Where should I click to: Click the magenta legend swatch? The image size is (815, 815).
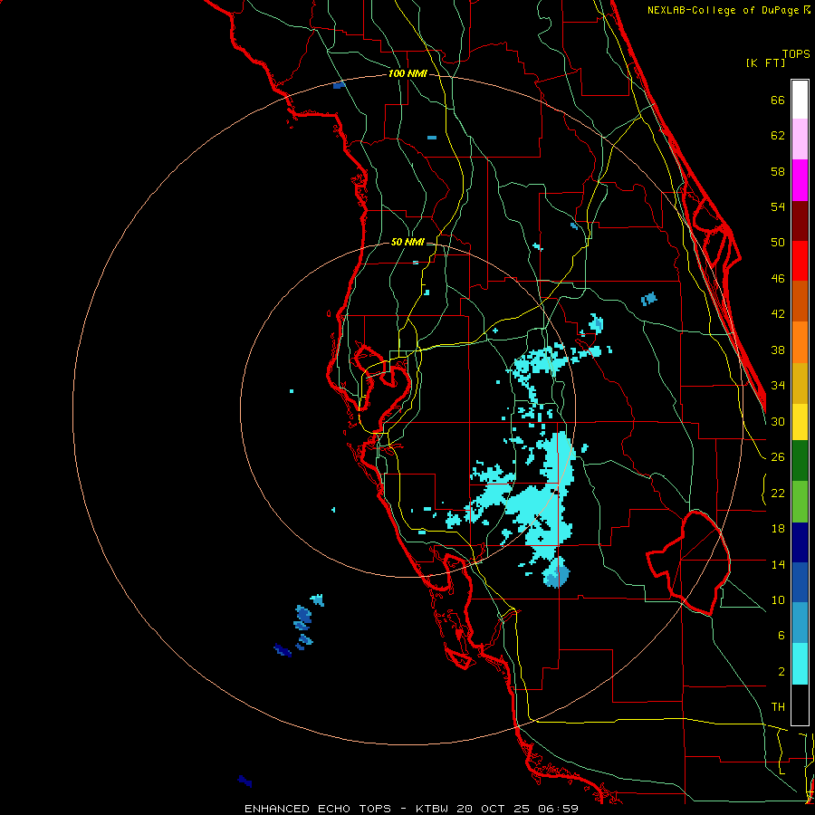coord(800,180)
